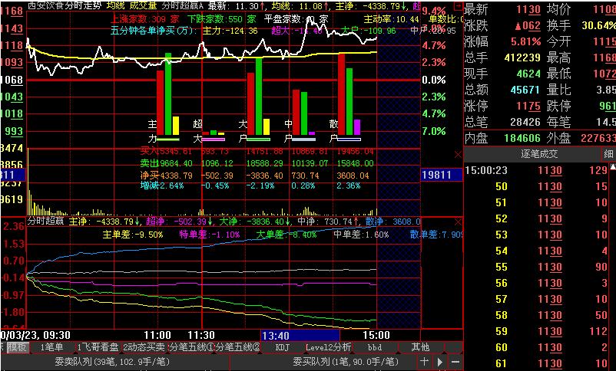This screenshot has height=371, width=616.
Task: Open the 1飞哥看盘 tab
Action: (98, 347)
